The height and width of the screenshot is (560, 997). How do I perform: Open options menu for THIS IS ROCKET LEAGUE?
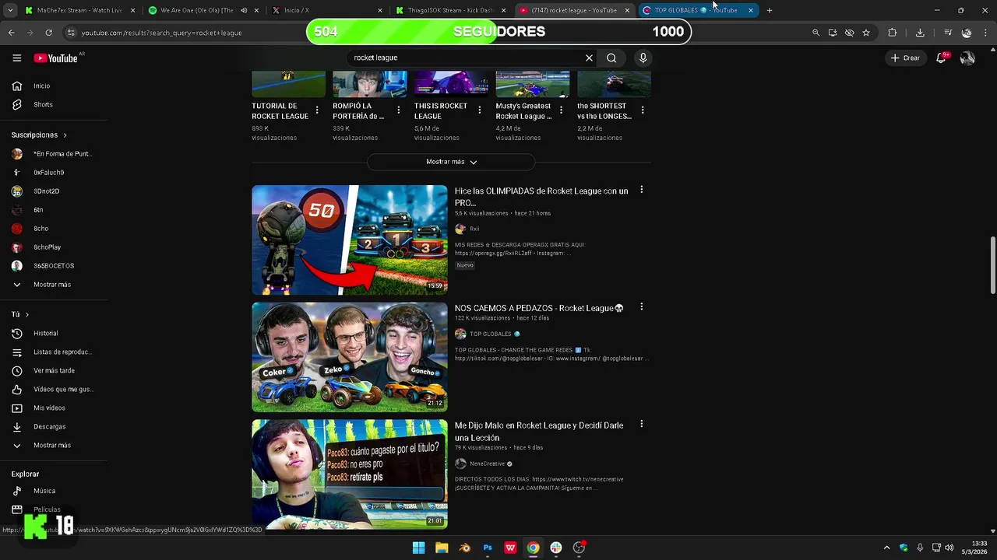tap(479, 110)
